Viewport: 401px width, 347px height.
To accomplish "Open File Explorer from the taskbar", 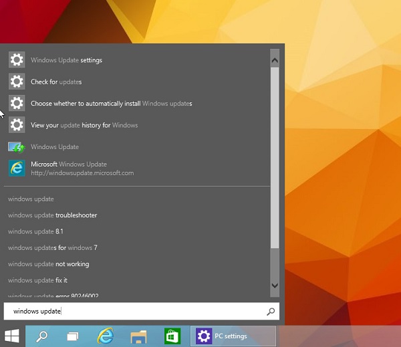I will 138,336.
